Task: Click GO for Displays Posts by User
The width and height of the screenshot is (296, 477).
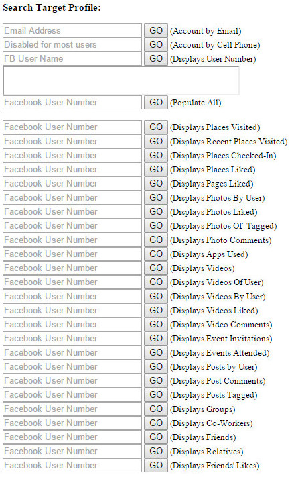Action: 156,366
